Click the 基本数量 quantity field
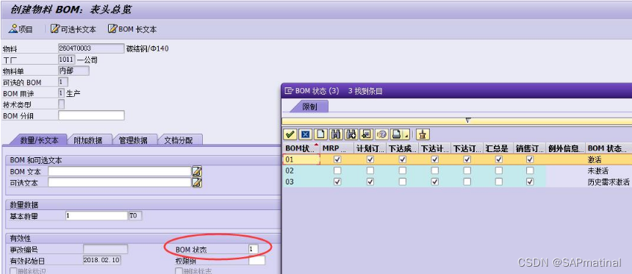The image size is (632, 274). click(97, 215)
